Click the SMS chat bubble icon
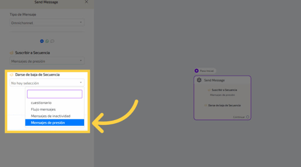The height and width of the screenshot is (167, 301). [x=52, y=41]
